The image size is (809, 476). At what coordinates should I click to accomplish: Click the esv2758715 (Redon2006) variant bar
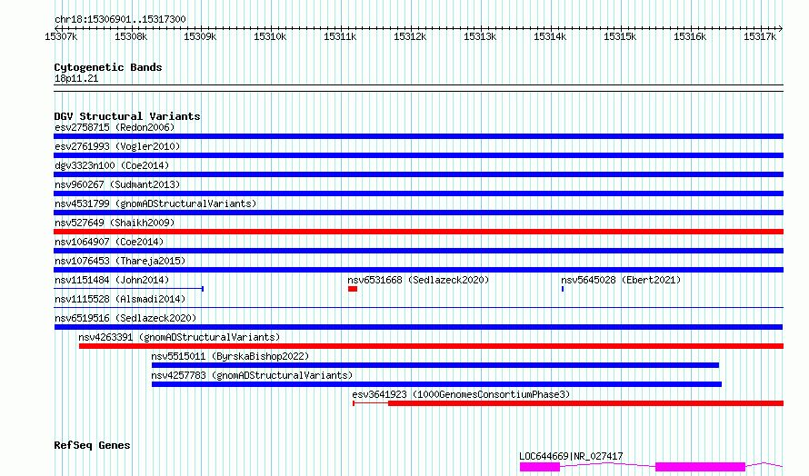pyautogui.click(x=418, y=136)
